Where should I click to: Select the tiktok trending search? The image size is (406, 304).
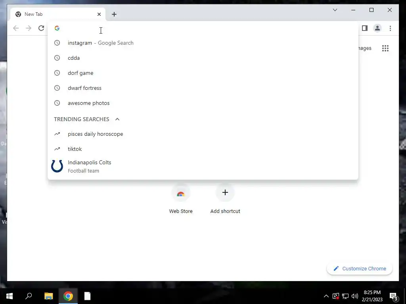click(203, 149)
